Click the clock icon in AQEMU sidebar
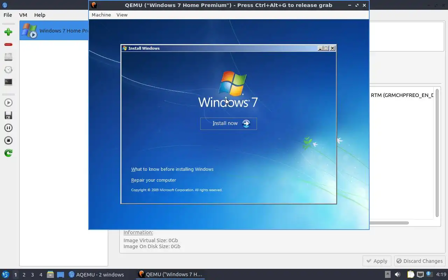This screenshot has width=448, height=280. click(8, 69)
